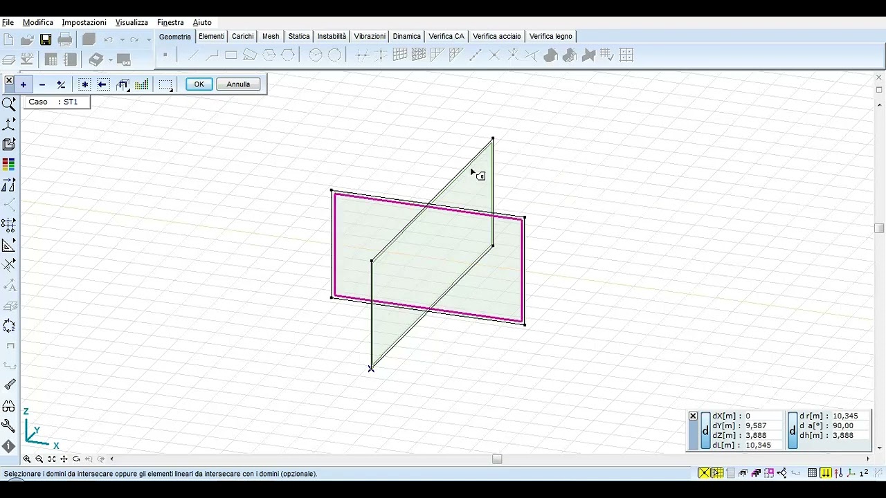Click the save diskette icon
The image size is (886, 498).
pos(46,39)
